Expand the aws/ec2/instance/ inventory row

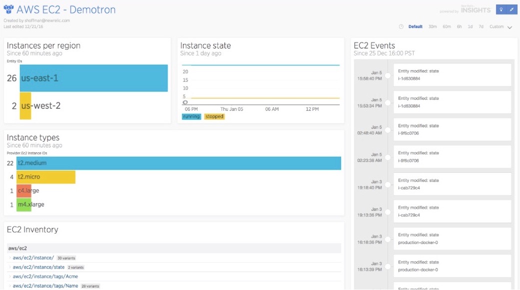(x=9, y=258)
